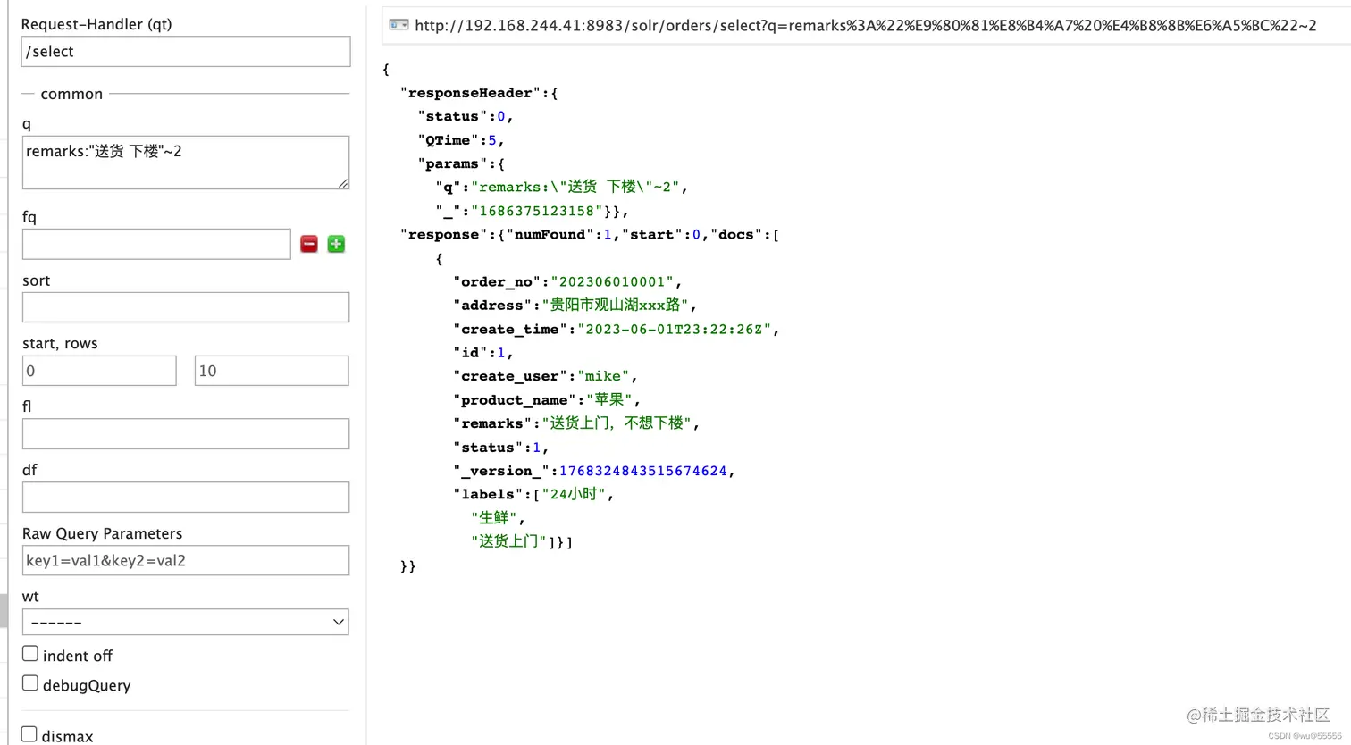Click the "numFound" key in response
Viewport: 1351px width, 745px height.
click(x=550, y=235)
